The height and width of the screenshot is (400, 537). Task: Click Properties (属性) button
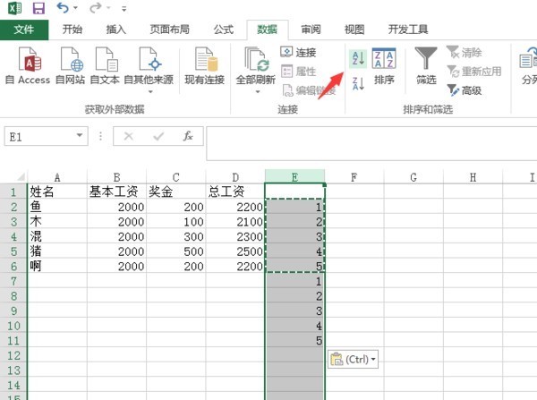coord(298,72)
